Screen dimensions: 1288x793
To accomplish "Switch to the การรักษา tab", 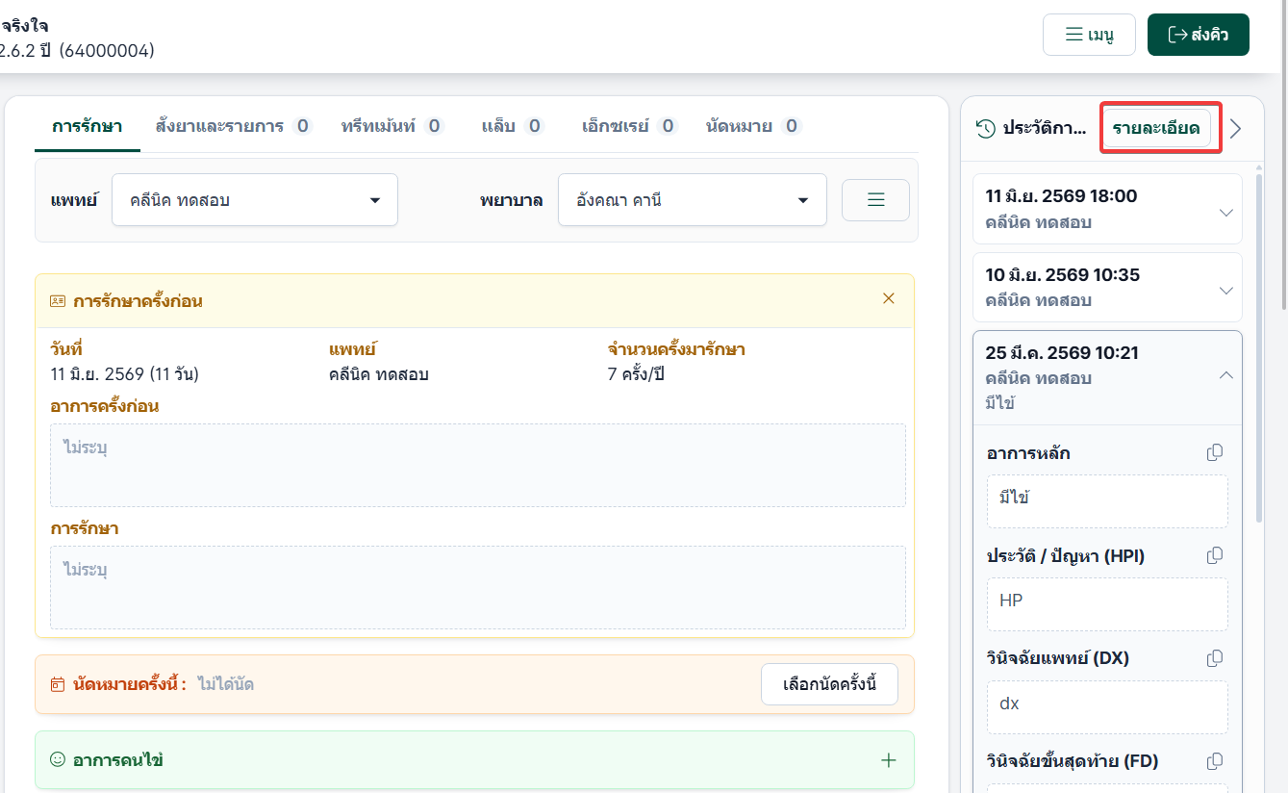I will (x=87, y=126).
